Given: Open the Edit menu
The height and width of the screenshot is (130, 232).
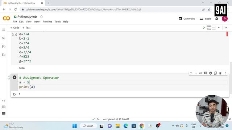Looking at the screenshot, I should click(x=21, y=22).
